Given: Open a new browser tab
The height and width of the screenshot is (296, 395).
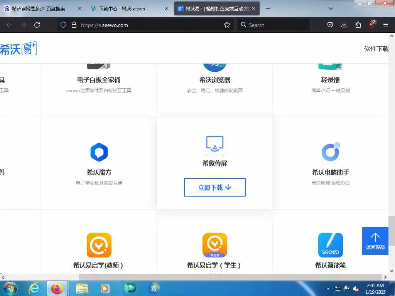Looking at the screenshot, I should (x=268, y=9).
